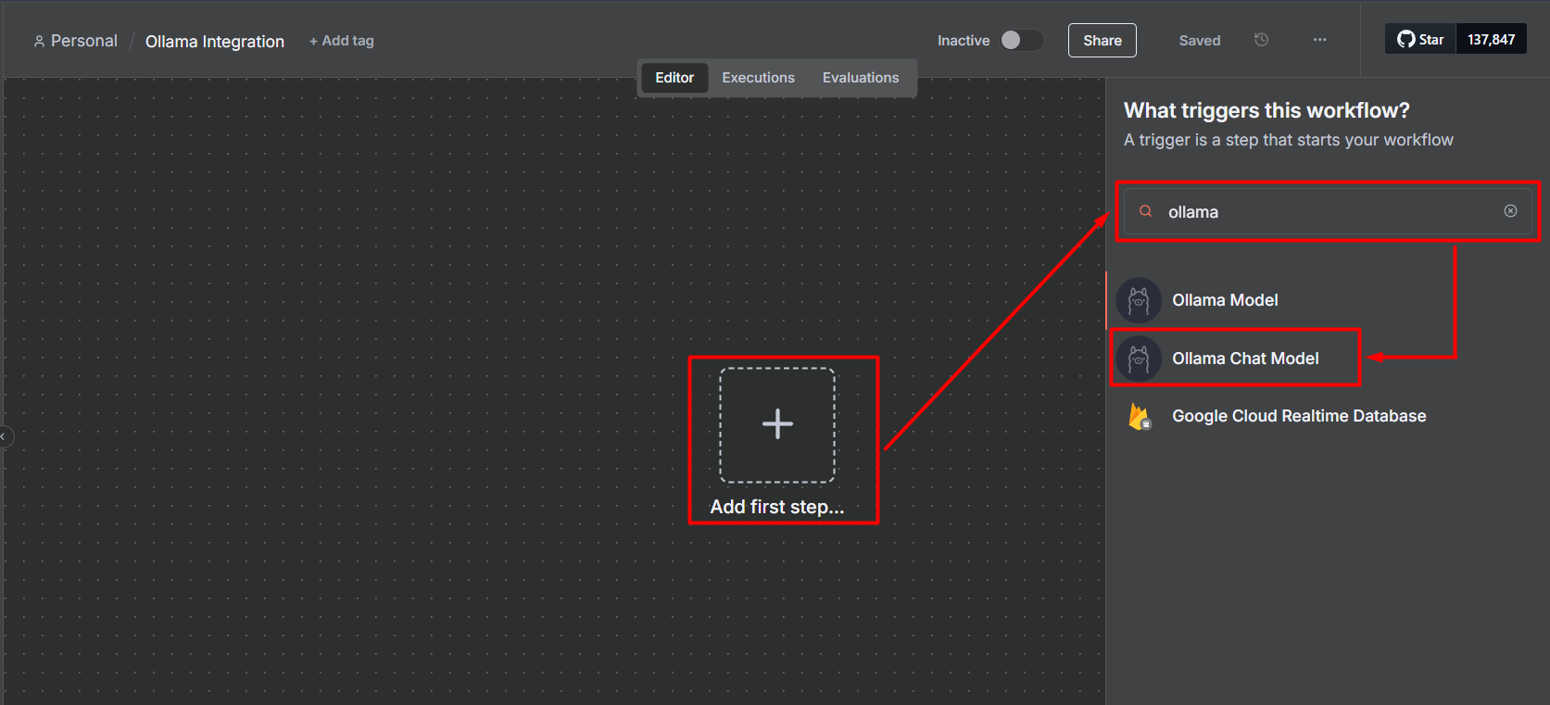Screen dimensions: 1550x705
Task: Switch to the Executions tab
Action: [759, 78]
